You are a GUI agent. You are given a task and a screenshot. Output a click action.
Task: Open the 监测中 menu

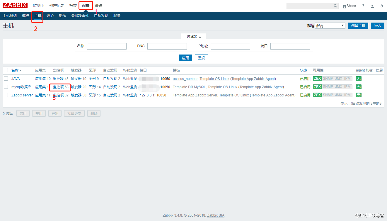coord(39,6)
